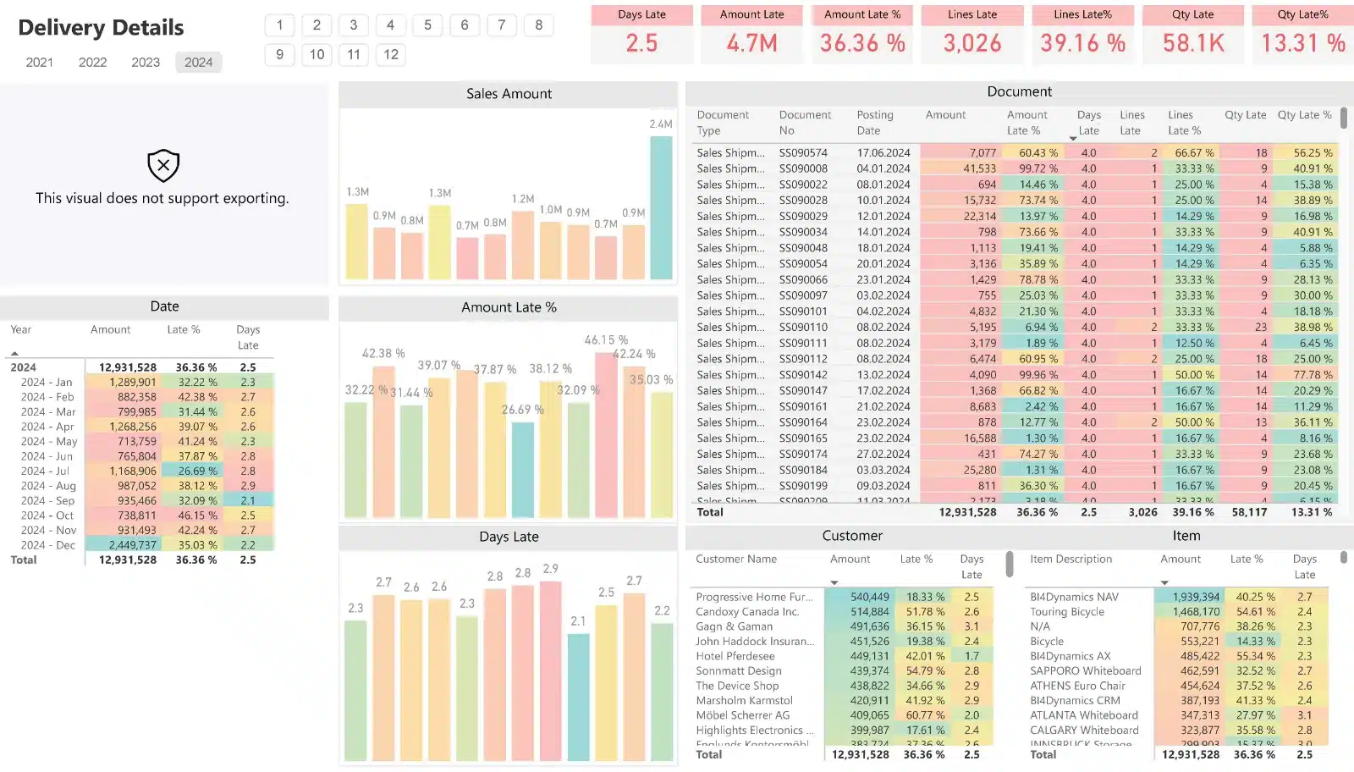Screen dimensions: 1354x772
Task: Toggle the 2021 year filter
Action: pyautogui.click(x=40, y=63)
